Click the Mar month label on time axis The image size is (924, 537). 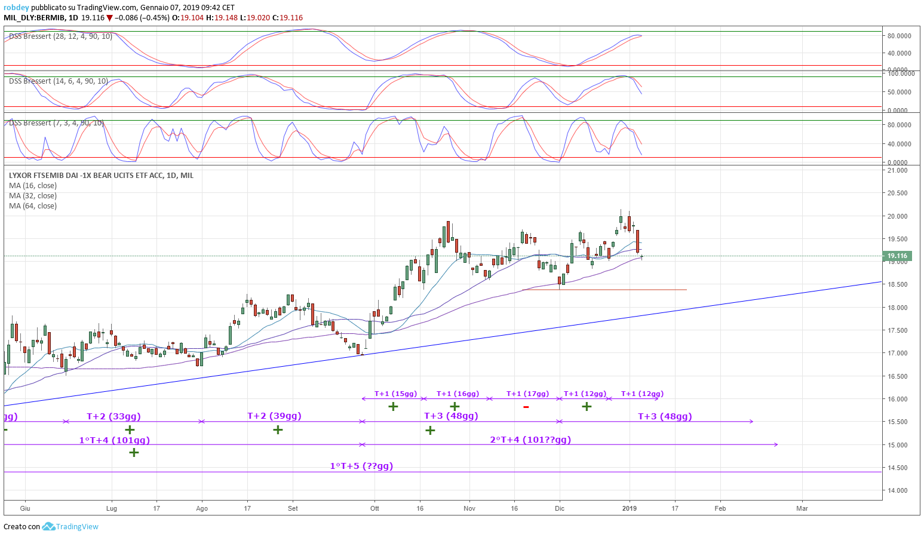(x=802, y=508)
